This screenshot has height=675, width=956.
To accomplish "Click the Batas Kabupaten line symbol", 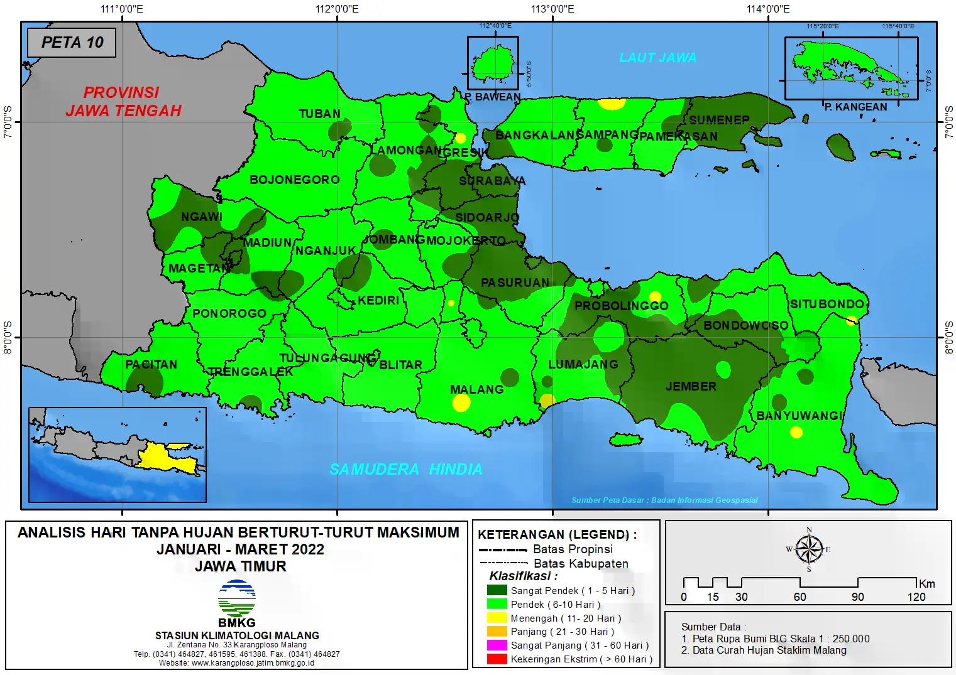I will pyautogui.click(x=503, y=563).
